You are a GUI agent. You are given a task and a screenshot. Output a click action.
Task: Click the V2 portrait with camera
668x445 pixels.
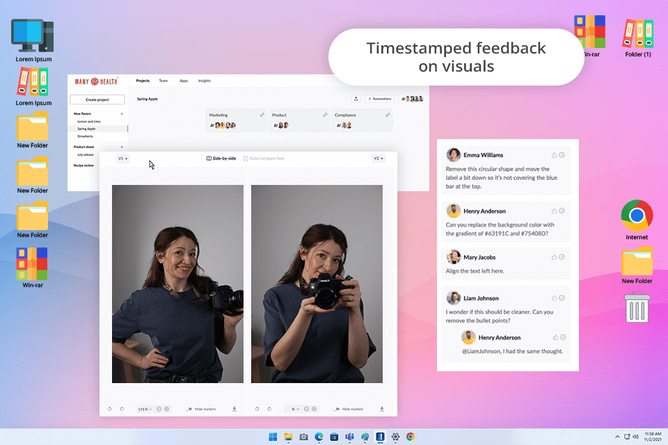(317, 284)
